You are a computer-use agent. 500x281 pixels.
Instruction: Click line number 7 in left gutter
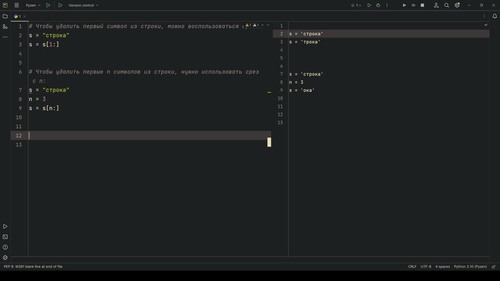click(x=20, y=90)
